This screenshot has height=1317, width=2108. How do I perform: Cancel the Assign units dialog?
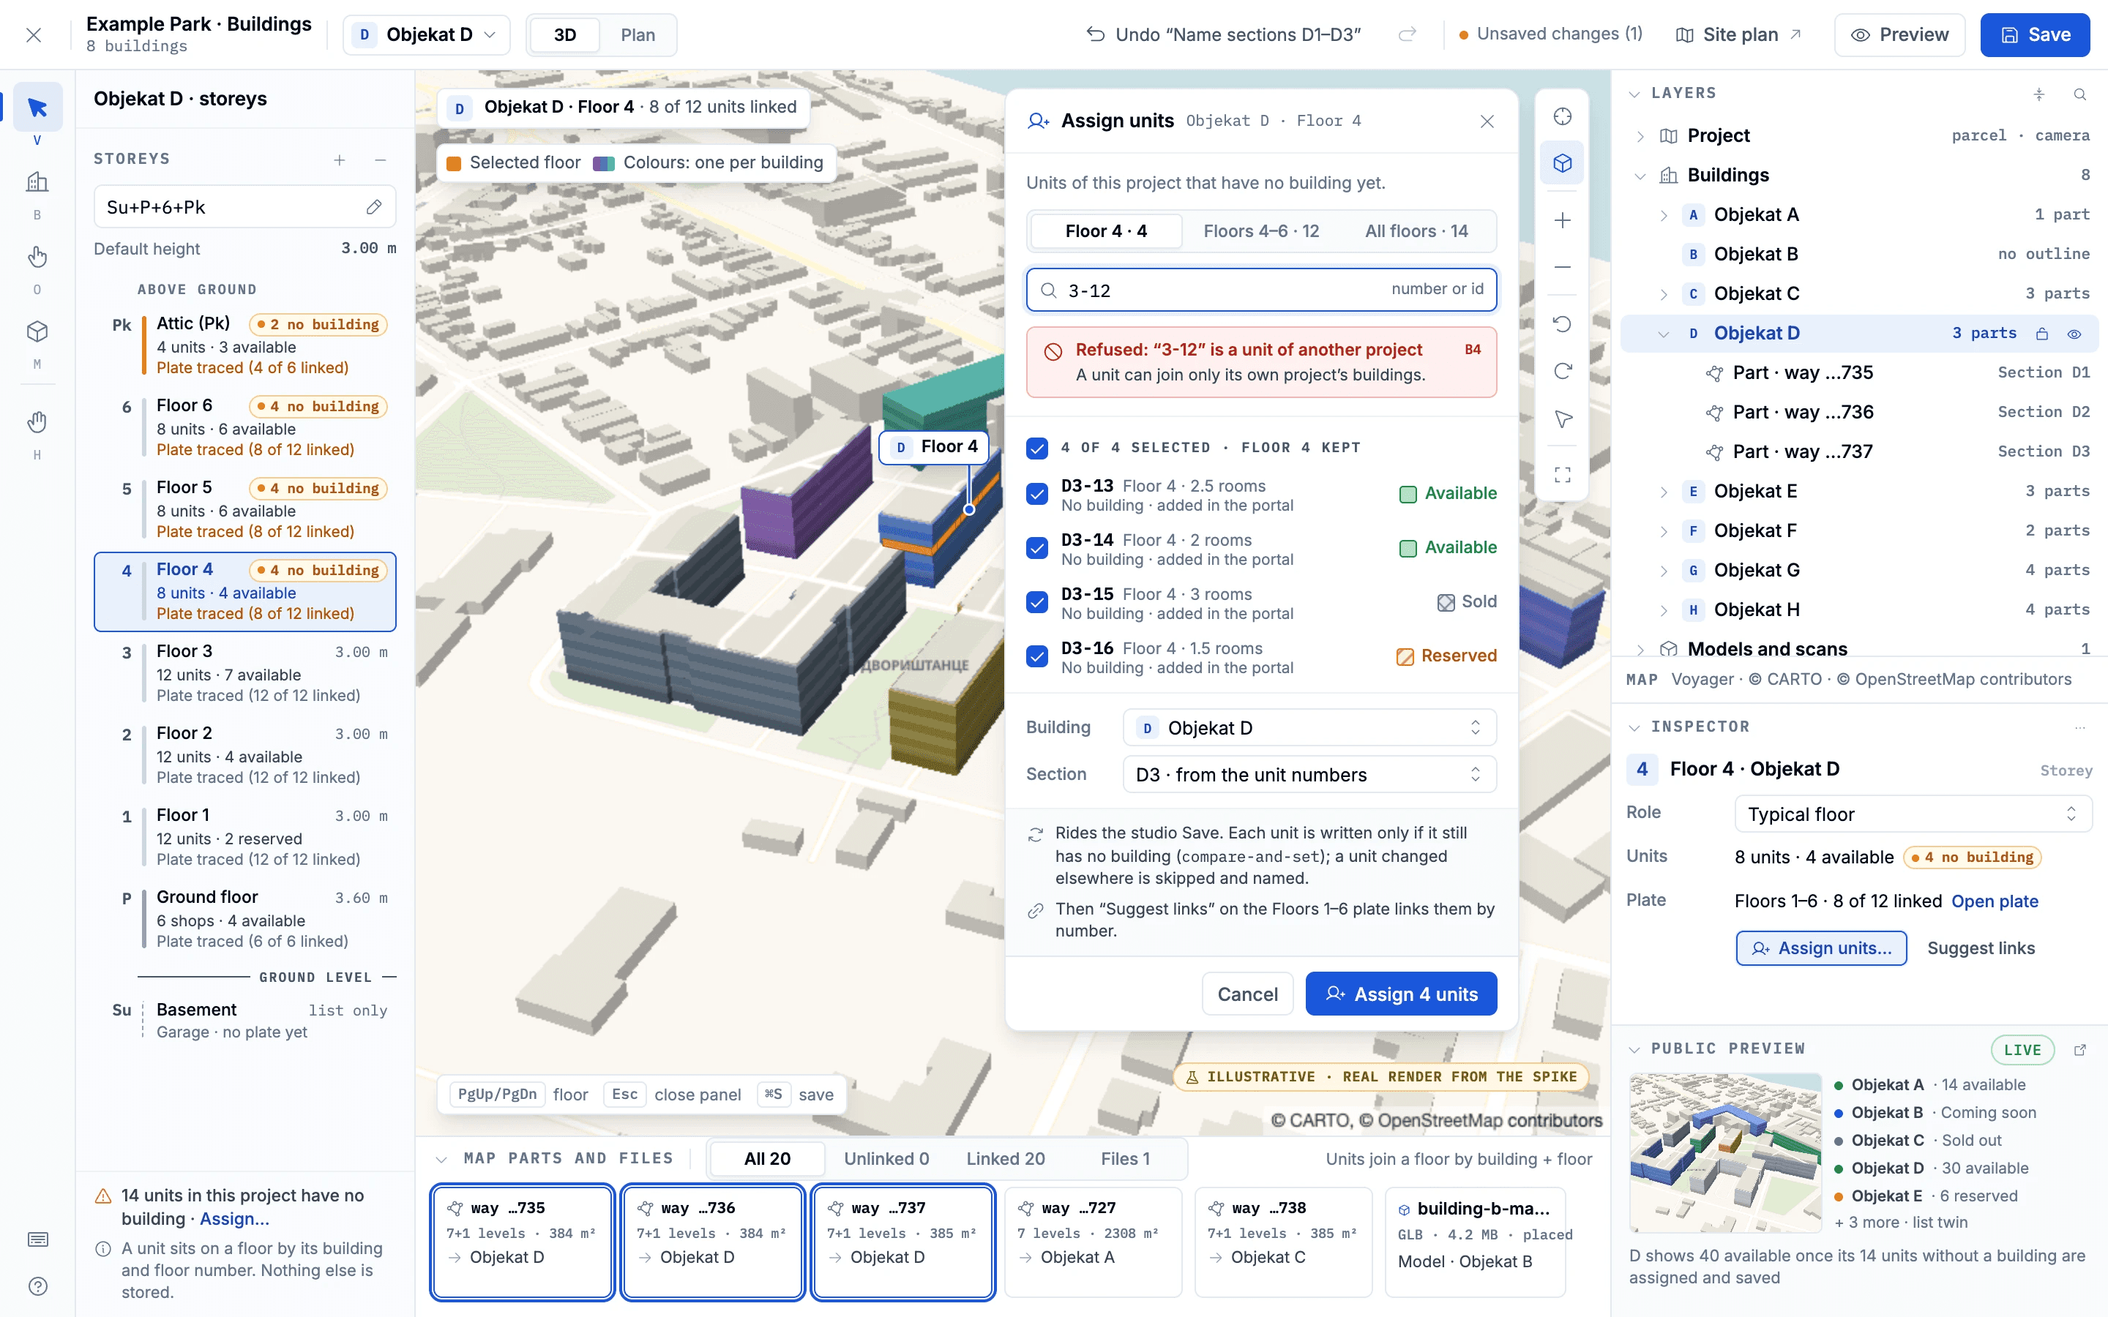coord(1247,994)
